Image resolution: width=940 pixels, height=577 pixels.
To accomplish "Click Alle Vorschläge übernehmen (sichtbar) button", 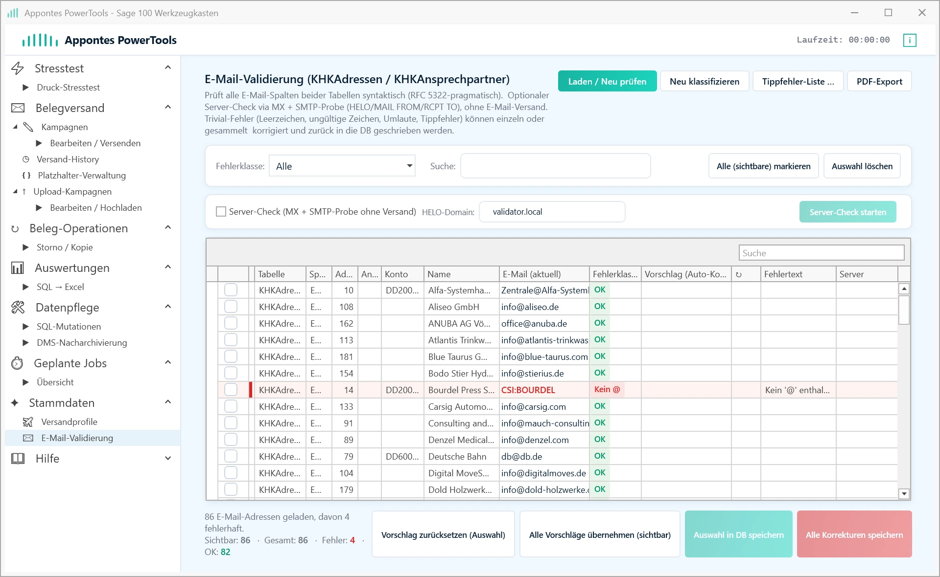I will (600, 534).
